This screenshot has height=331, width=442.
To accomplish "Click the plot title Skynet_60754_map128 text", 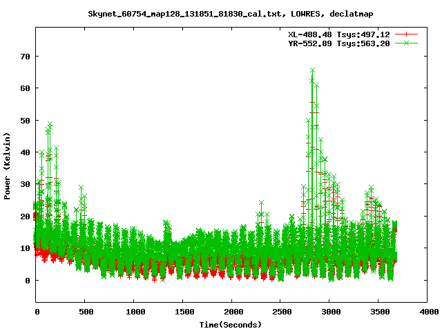I will click(x=230, y=14).
